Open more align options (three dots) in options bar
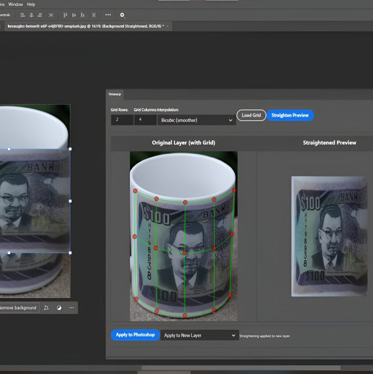 click(108, 15)
